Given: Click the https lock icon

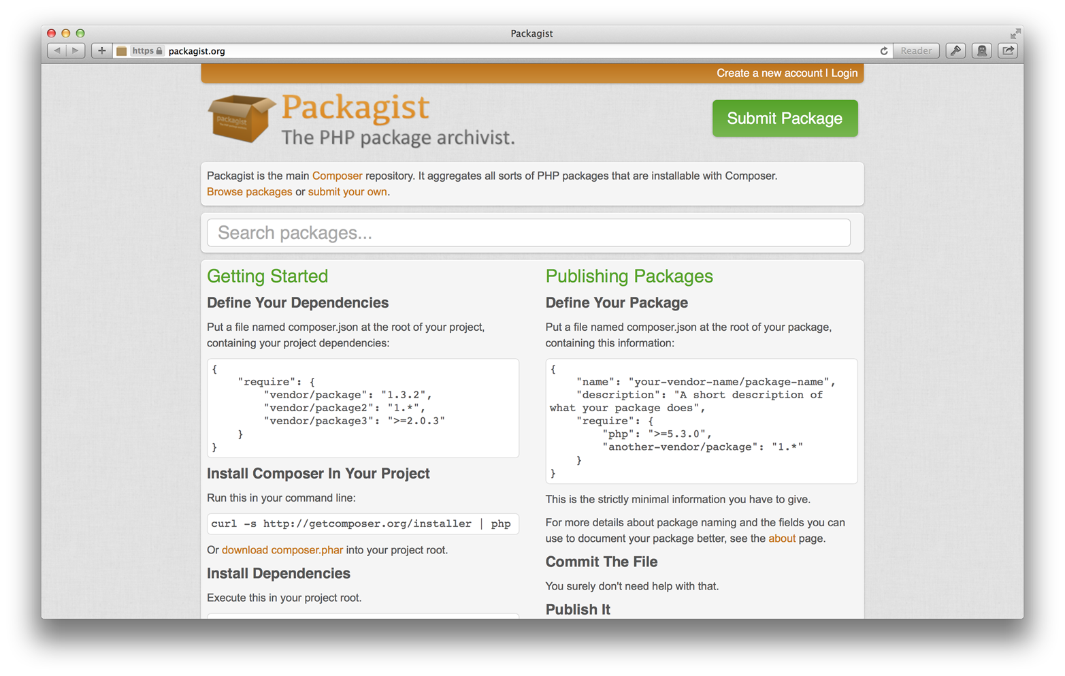Looking at the screenshot, I should [160, 50].
